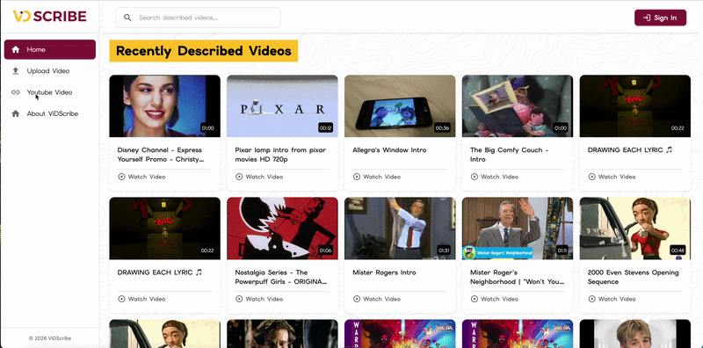Image resolution: width=703 pixels, height=348 pixels.
Task: Open Youtube Video in the sidebar
Action: tap(50, 92)
